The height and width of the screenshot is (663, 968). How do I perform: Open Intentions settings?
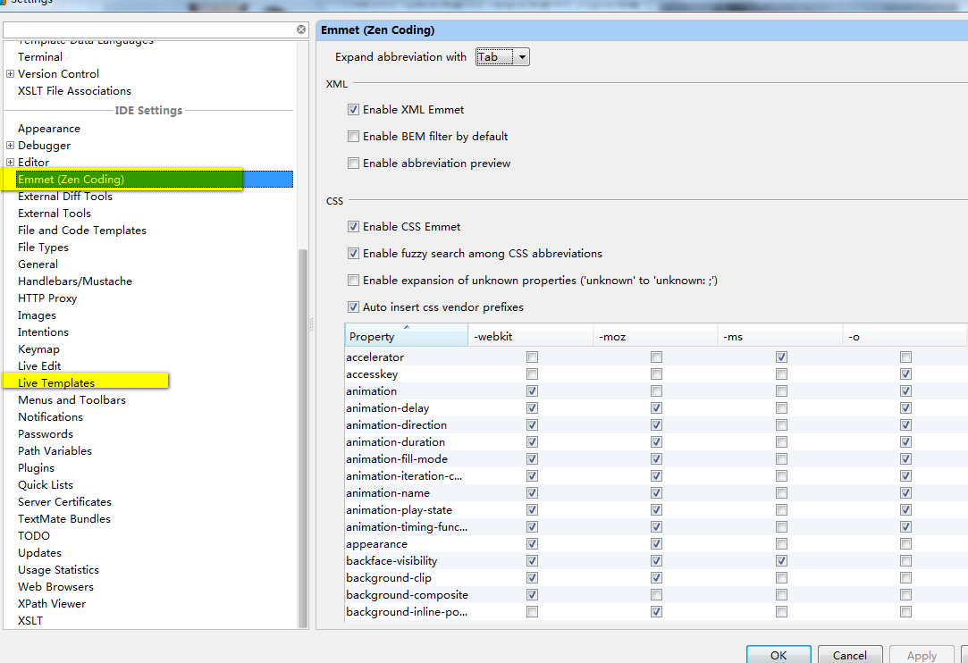point(43,332)
